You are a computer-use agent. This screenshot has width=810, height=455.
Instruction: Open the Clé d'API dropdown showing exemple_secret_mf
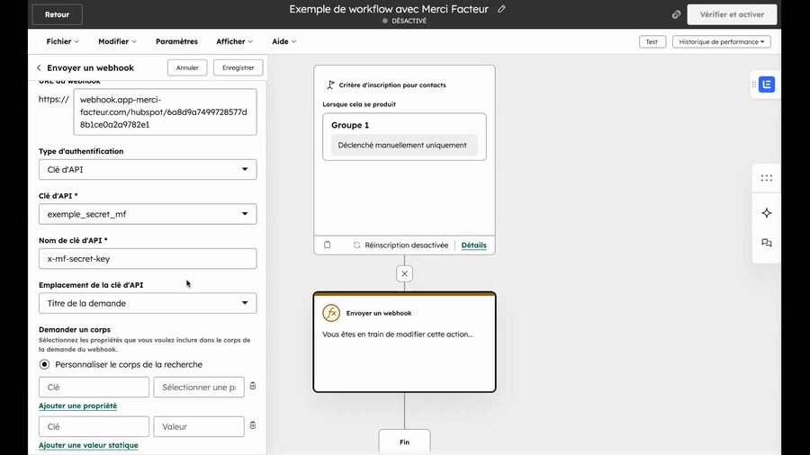[148, 214]
